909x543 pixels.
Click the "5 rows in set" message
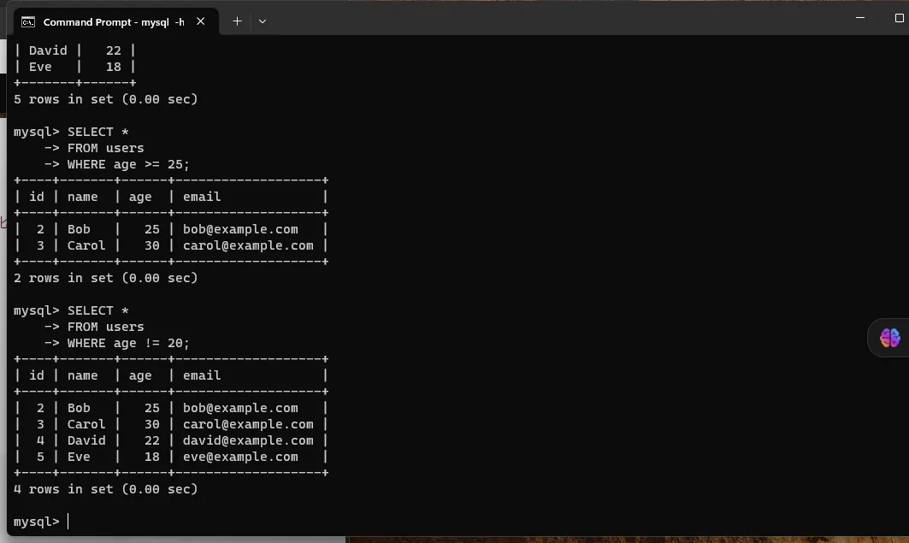(105, 99)
